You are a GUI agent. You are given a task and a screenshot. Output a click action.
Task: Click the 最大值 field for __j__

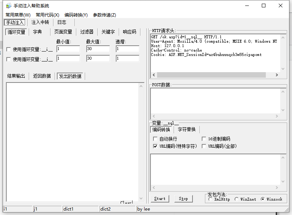[x=98, y=59]
